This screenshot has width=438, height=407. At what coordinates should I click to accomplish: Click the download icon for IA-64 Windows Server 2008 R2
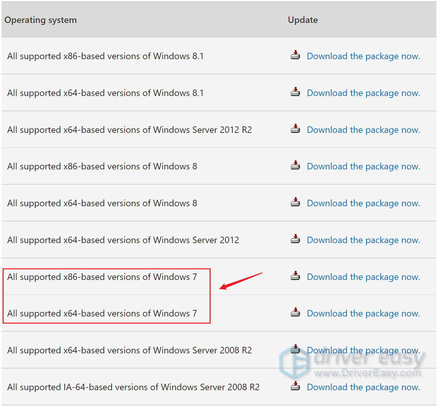tap(295, 386)
